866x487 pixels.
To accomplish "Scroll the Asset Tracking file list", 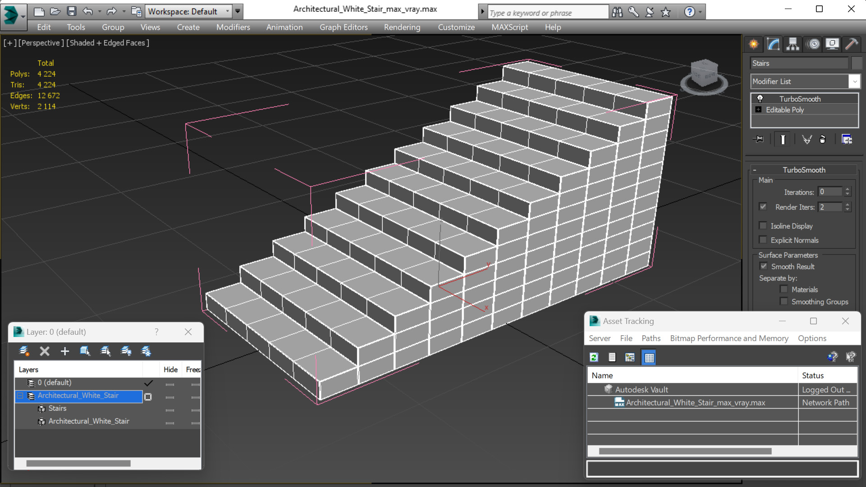I will 678,451.
